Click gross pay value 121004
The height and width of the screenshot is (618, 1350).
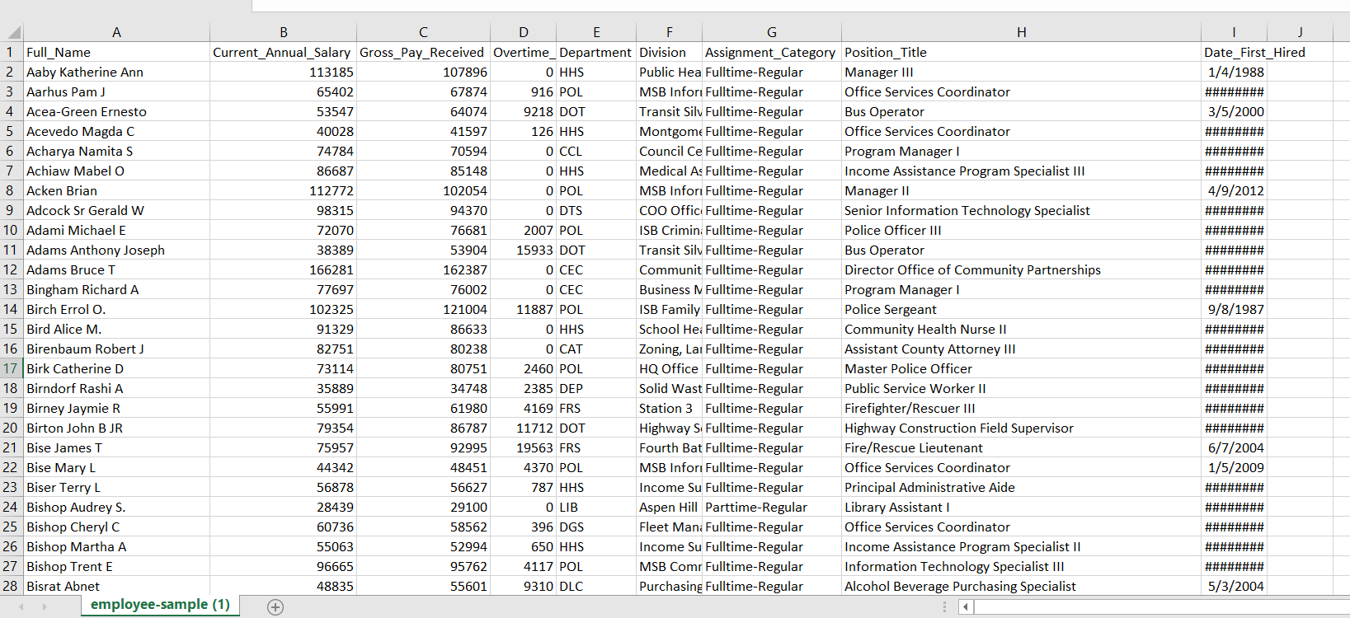(x=423, y=309)
